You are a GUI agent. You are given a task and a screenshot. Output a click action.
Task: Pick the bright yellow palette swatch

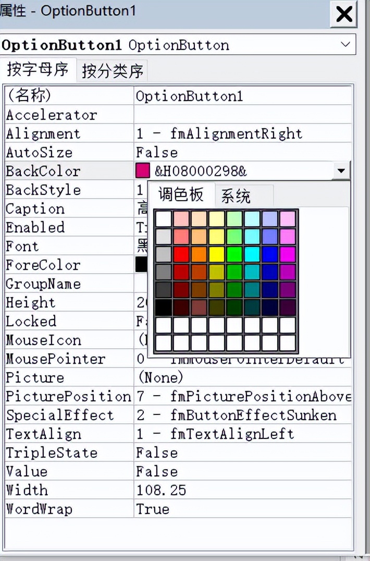pos(217,254)
